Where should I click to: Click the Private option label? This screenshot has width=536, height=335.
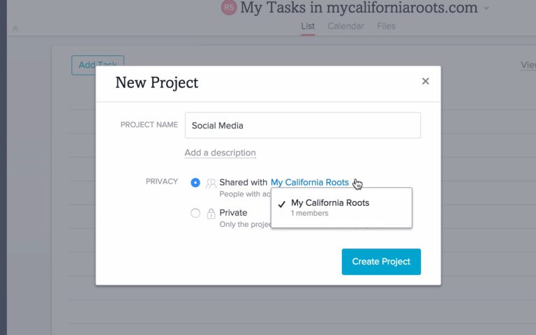tap(233, 213)
